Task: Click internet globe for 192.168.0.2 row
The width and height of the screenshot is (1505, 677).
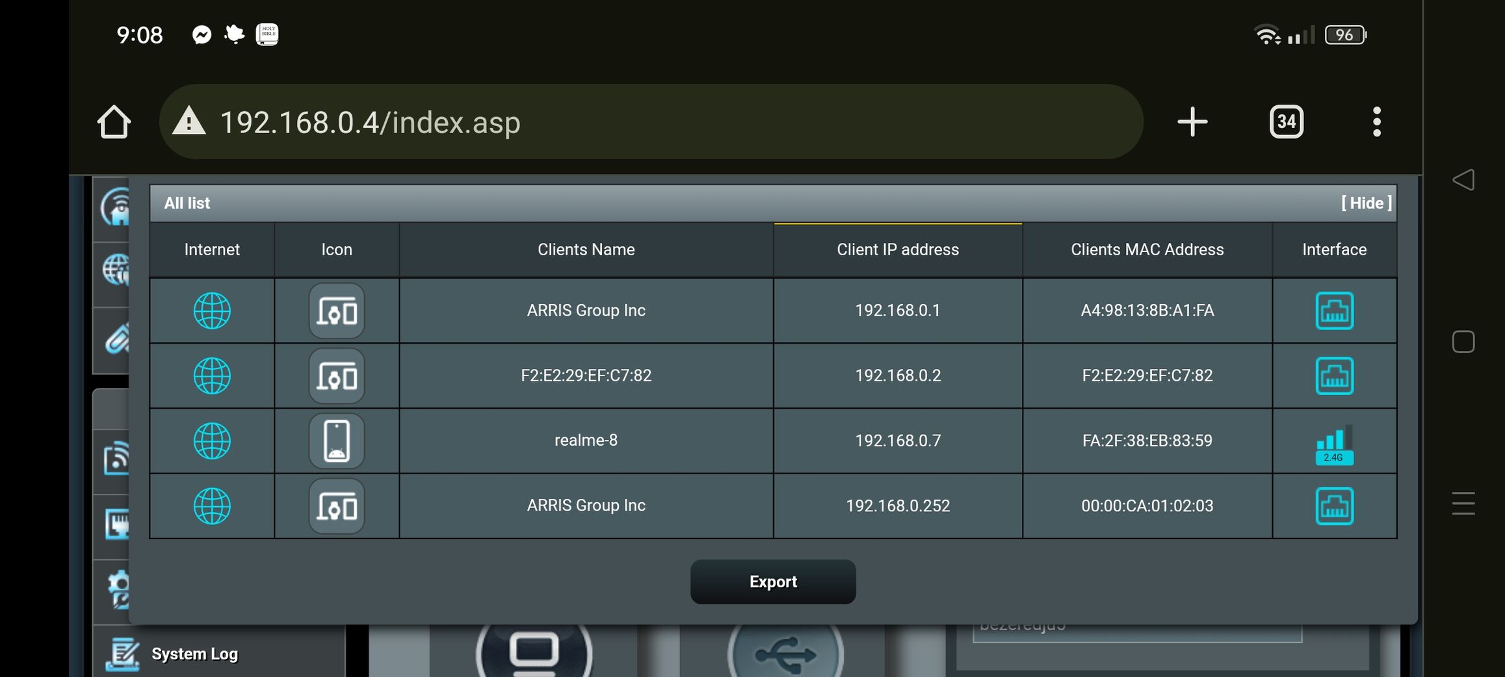Action: [212, 376]
